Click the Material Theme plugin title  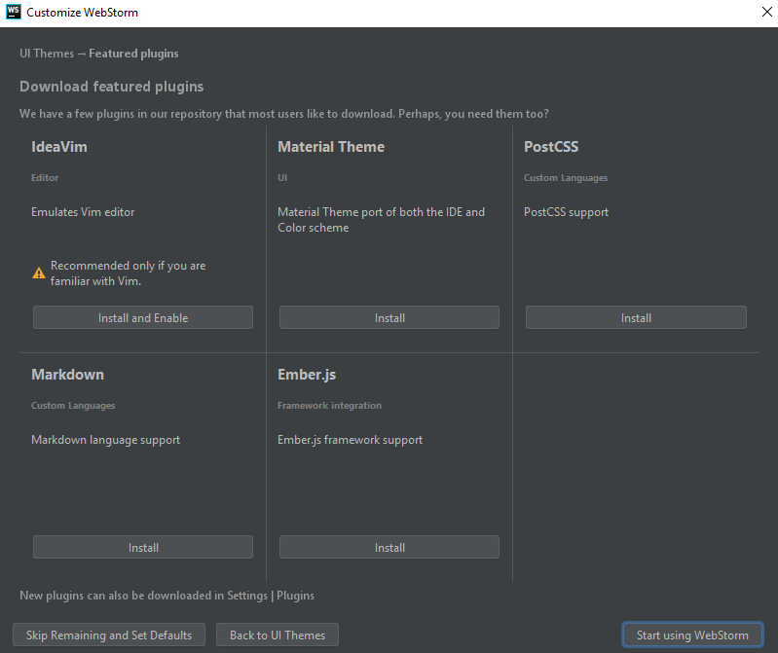331,147
